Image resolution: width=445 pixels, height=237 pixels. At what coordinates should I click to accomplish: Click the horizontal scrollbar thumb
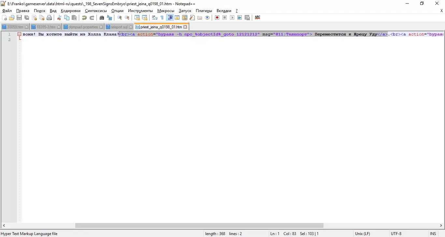(x=199, y=226)
